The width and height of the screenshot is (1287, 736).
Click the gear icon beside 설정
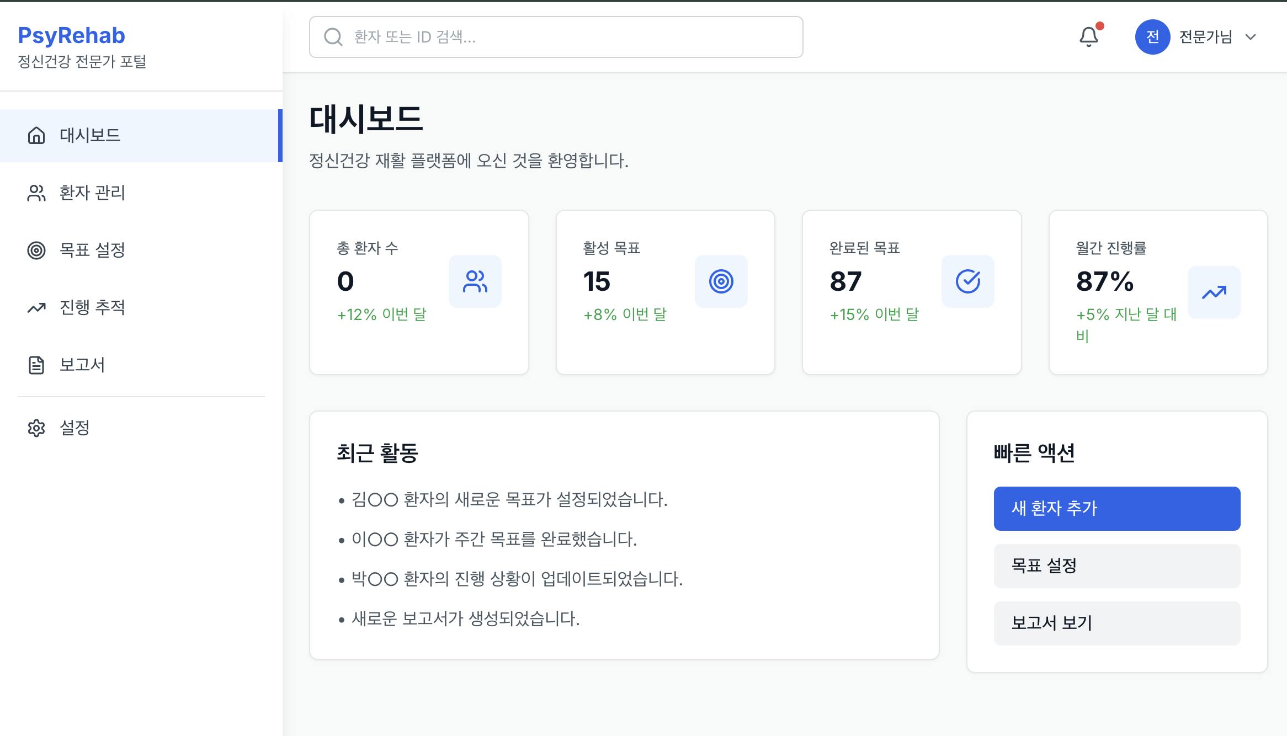pos(36,428)
